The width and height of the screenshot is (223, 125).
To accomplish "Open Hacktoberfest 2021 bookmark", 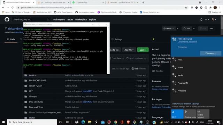I will click(x=42, y=12).
